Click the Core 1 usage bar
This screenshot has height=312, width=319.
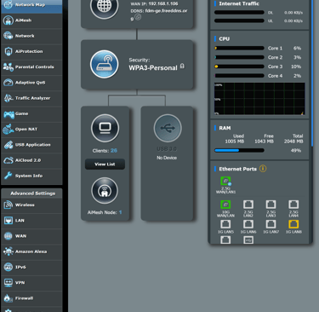click(x=239, y=49)
